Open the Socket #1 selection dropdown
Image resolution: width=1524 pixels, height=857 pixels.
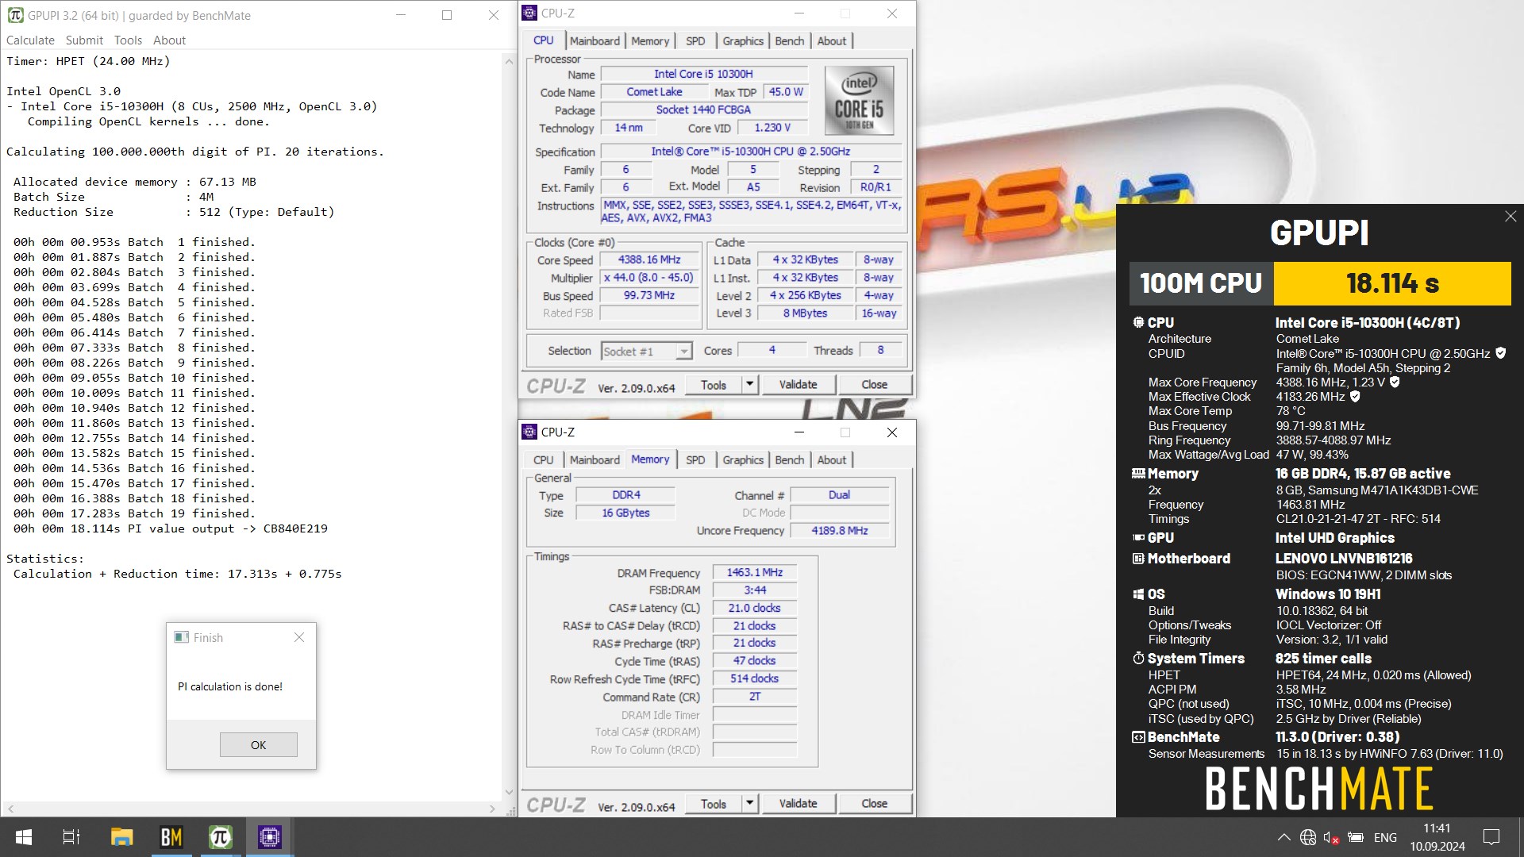coord(647,351)
